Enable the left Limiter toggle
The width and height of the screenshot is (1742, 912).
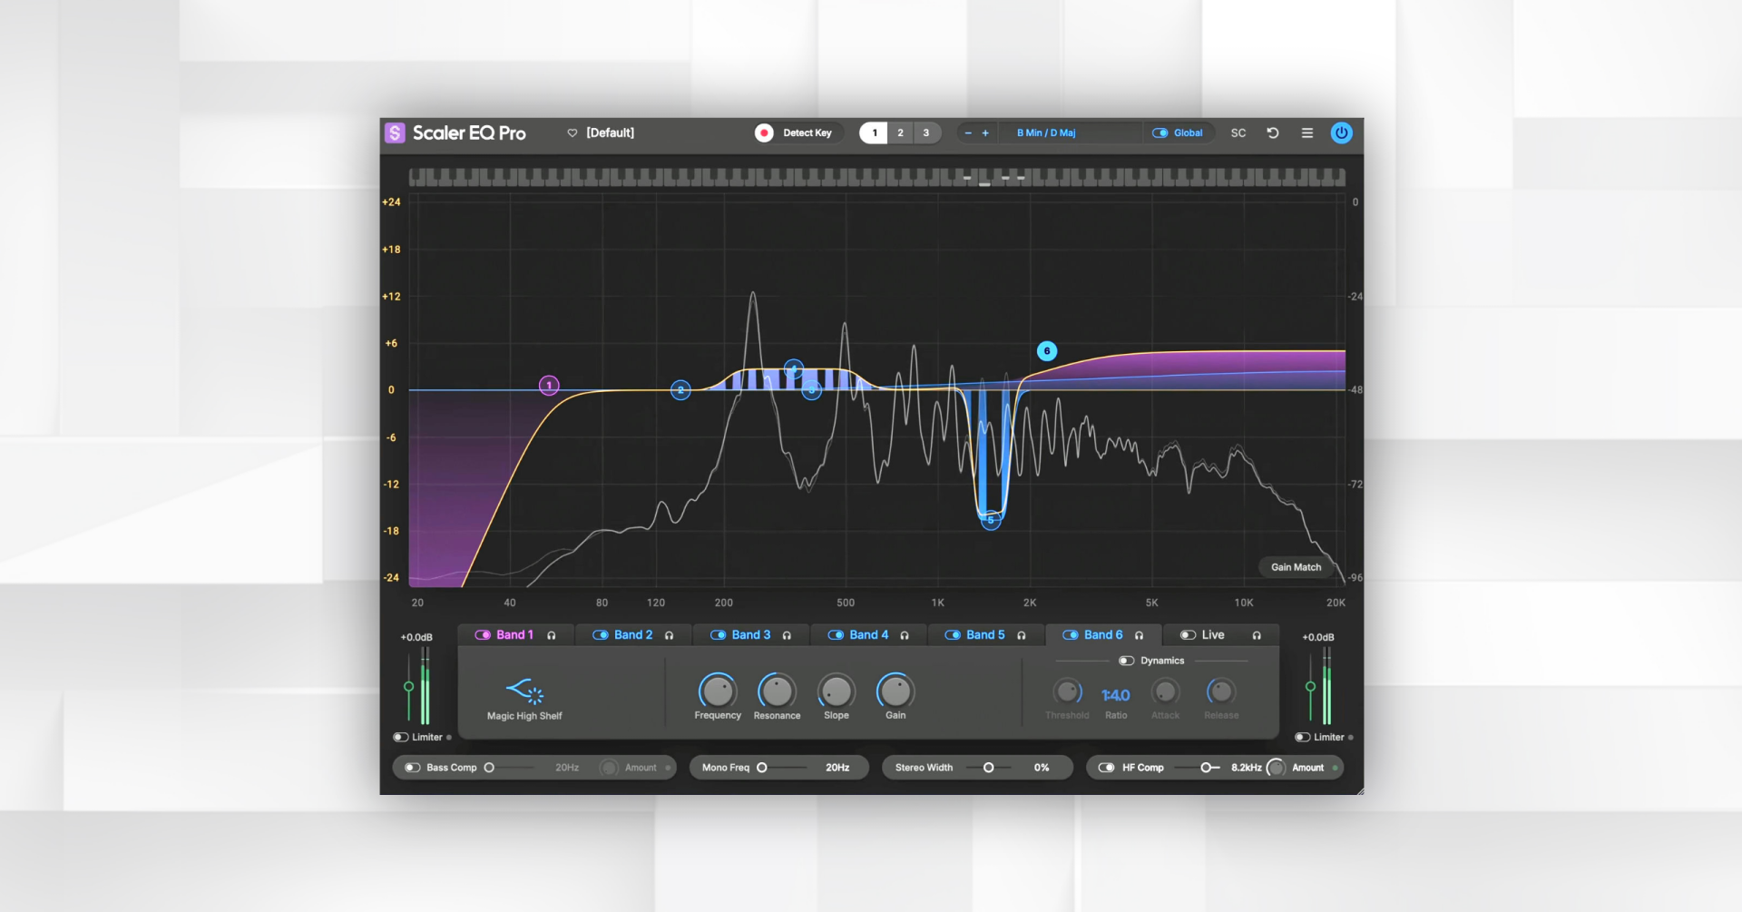click(x=400, y=737)
